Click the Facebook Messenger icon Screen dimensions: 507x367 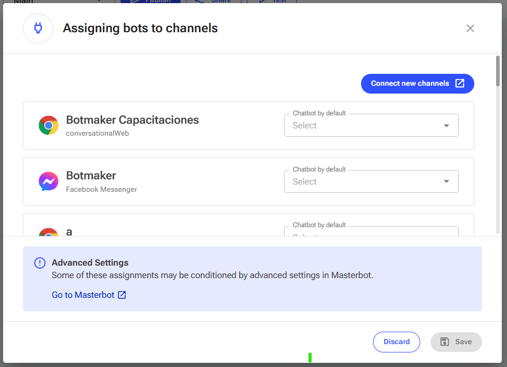click(48, 181)
